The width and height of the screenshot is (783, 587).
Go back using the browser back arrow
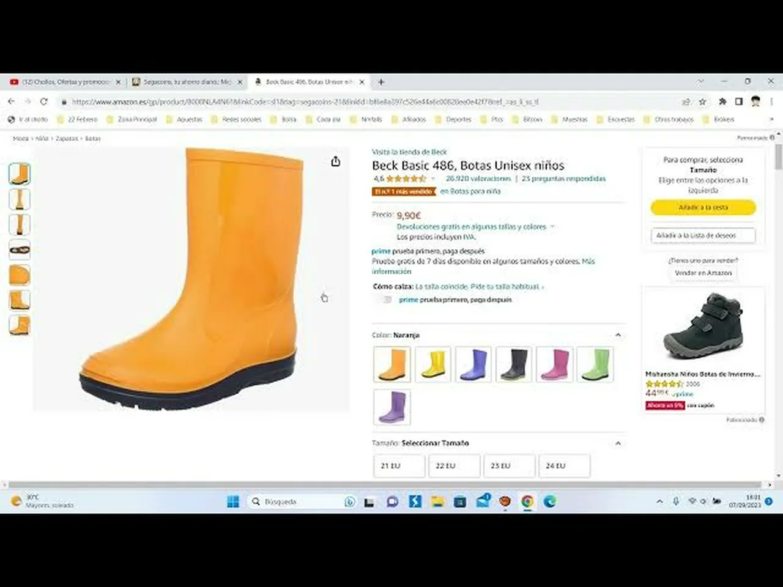pyautogui.click(x=12, y=102)
